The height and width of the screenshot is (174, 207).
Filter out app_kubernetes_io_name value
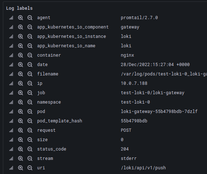click(x=30, y=46)
